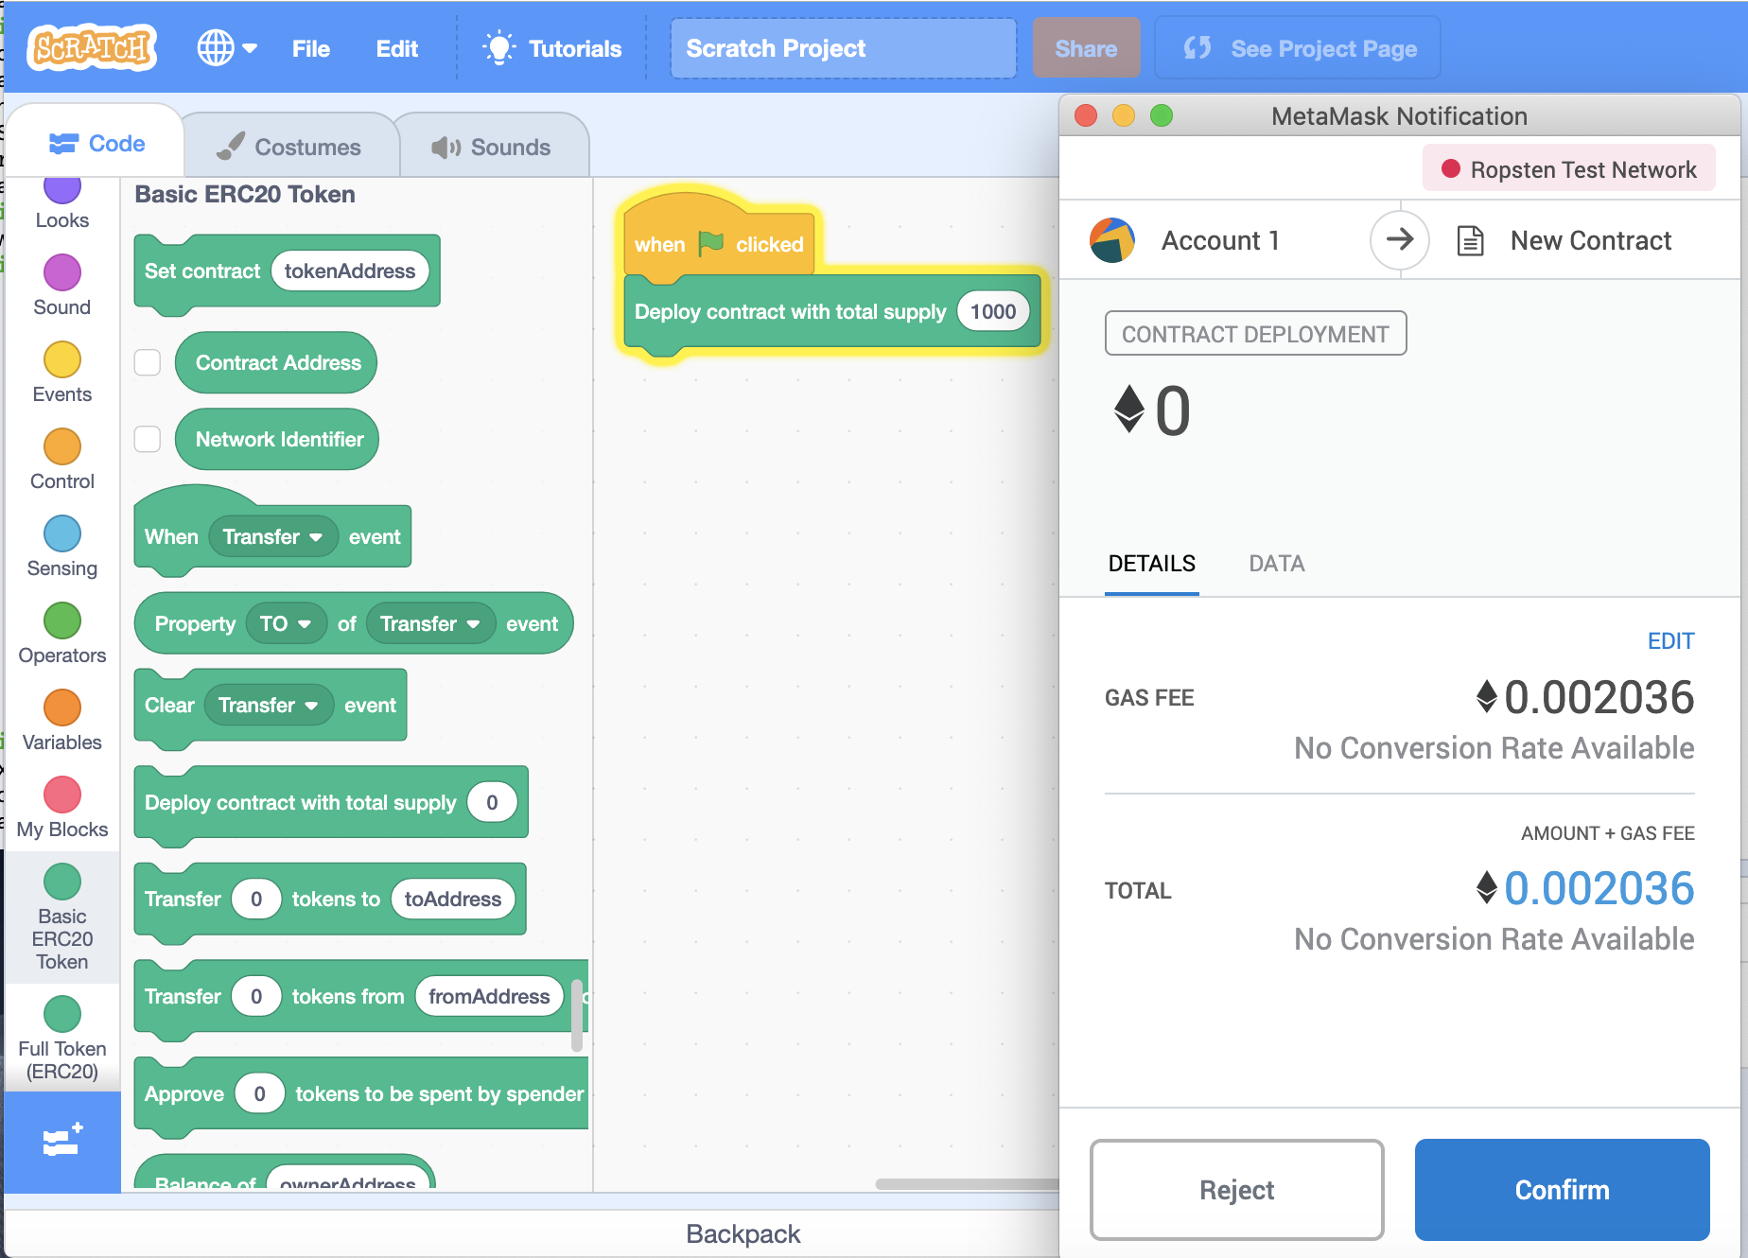Click the Code tab blocks icon
The height and width of the screenshot is (1258, 1748).
tap(63, 144)
